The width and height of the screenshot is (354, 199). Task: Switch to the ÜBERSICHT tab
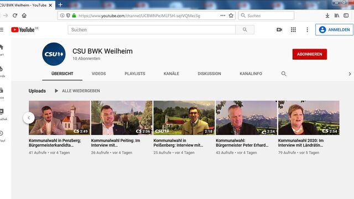tap(62, 74)
